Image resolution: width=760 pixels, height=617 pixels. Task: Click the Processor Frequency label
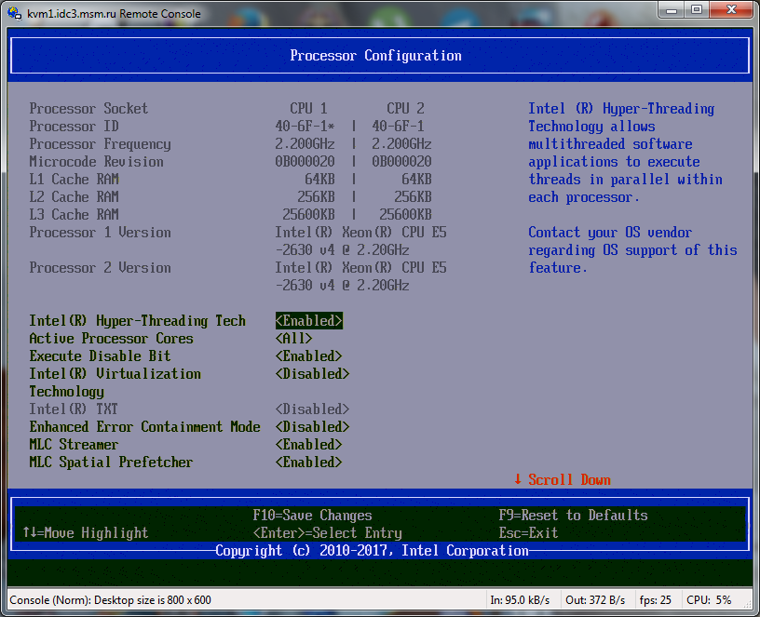pos(100,144)
